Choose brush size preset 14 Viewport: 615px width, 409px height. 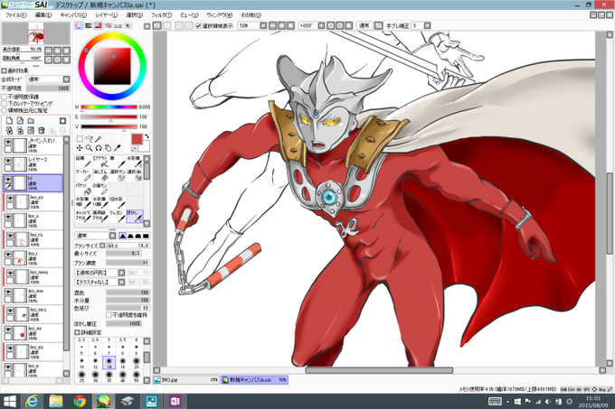109,363
